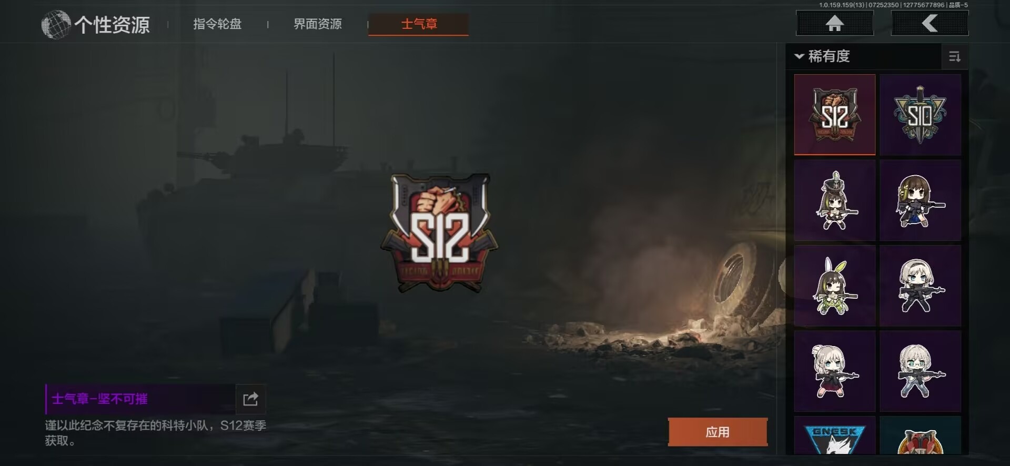1010x466 pixels.
Task: Open the 界面资源 tab
Action: click(x=318, y=24)
